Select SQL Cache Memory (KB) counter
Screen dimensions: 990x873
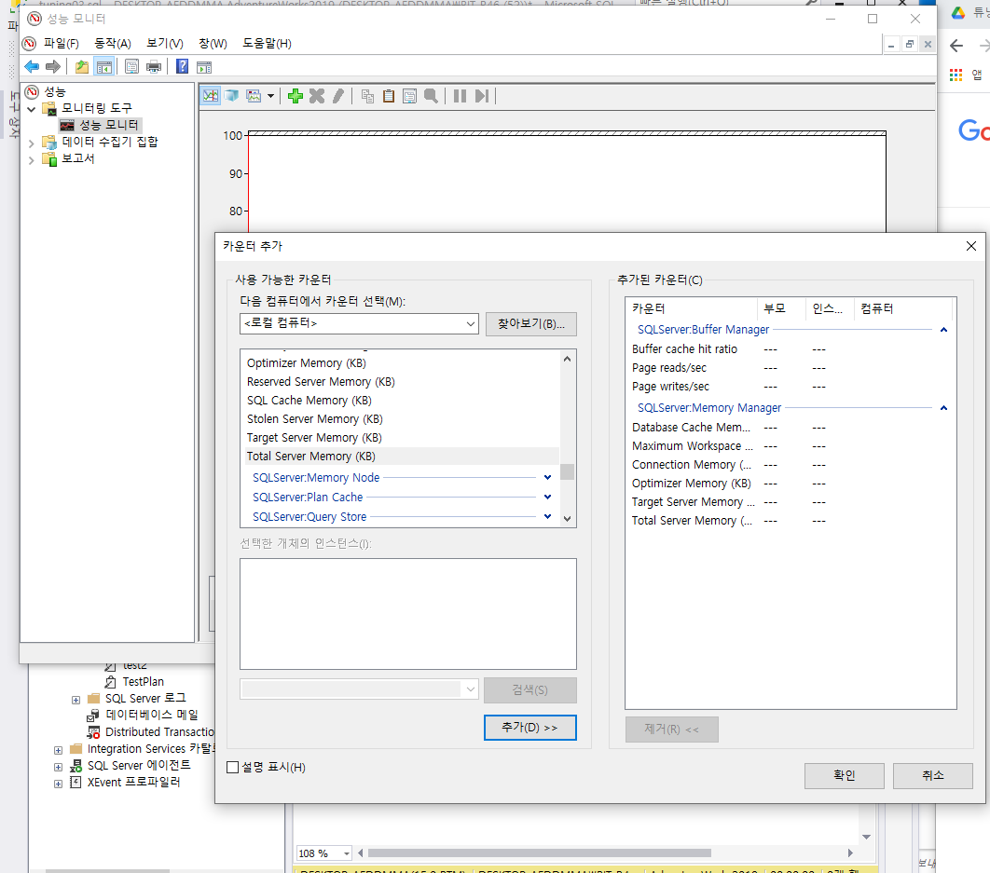(x=309, y=401)
